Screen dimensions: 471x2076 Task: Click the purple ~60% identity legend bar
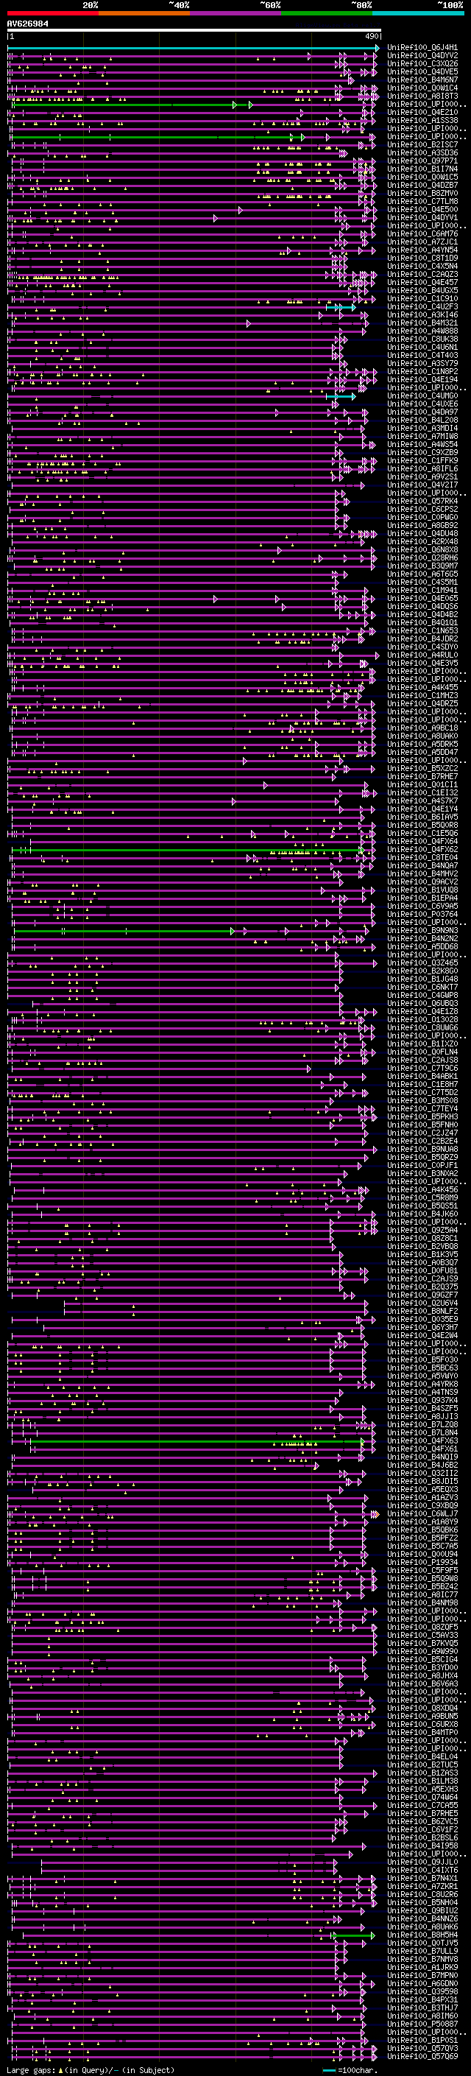pyautogui.click(x=236, y=13)
